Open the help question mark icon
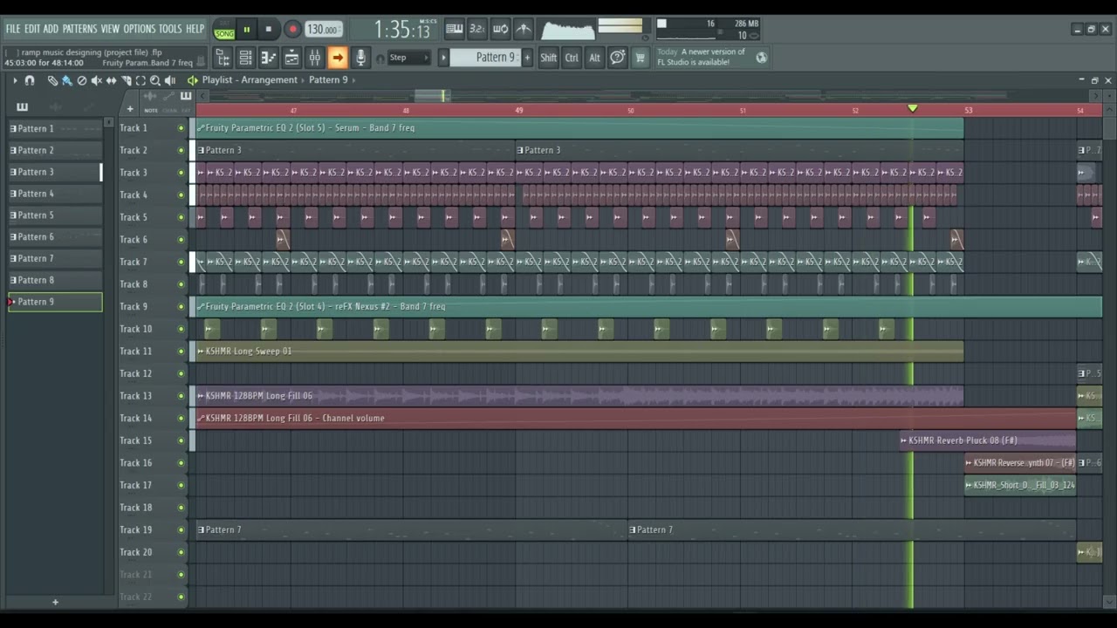Image resolution: width=1117 pixels, height=628 pixels. [x=617, y=58]
